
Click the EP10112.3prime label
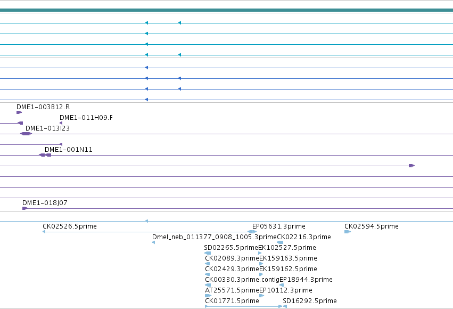click(286, 290)
